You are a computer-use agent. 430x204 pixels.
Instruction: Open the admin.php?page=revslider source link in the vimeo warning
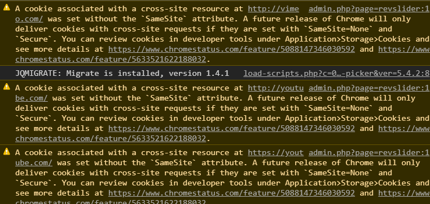tap(369, 9)
